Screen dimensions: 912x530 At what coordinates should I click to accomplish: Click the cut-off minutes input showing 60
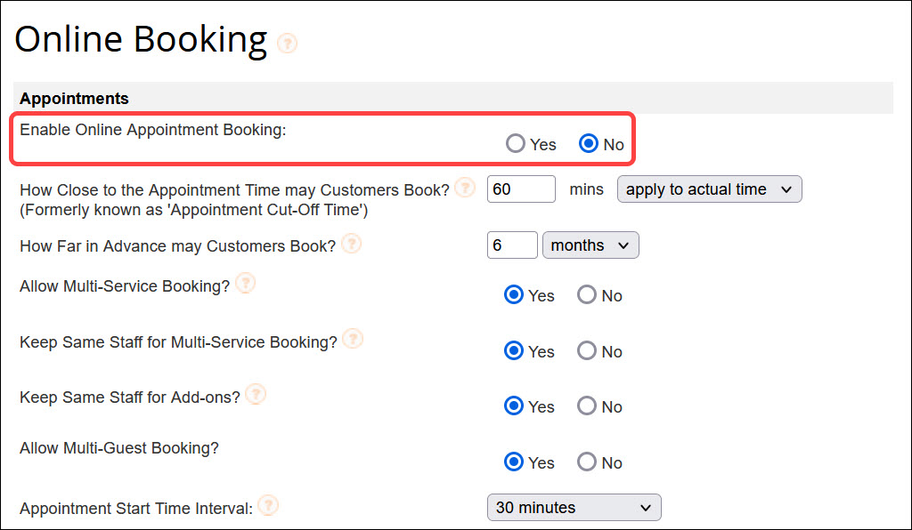coord(521,189)
